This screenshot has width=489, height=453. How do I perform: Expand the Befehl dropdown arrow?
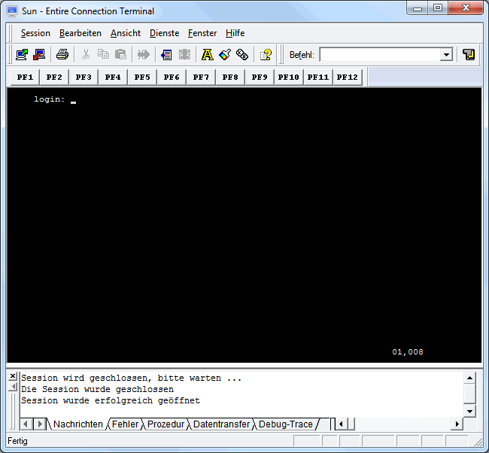447,55
